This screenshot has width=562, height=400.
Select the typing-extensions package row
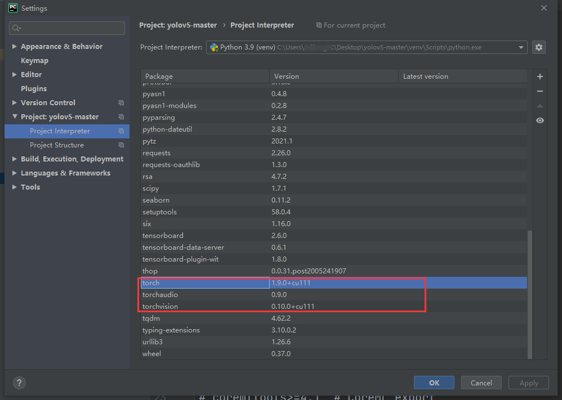point(334,330)
